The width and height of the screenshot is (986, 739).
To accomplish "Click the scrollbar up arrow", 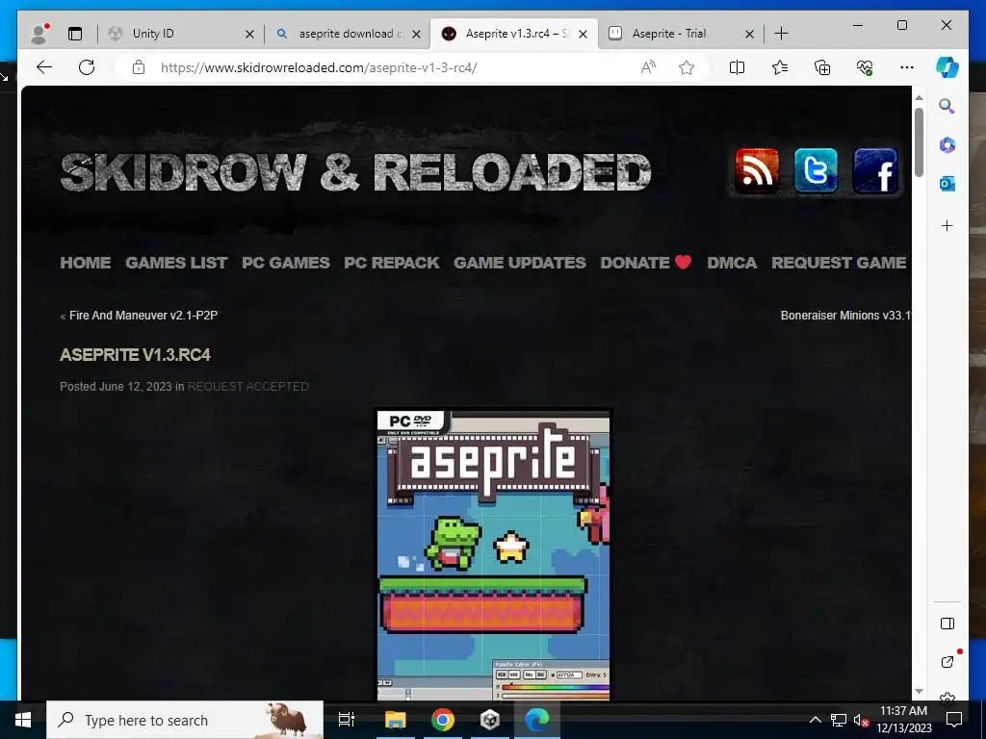I will 919,97.
